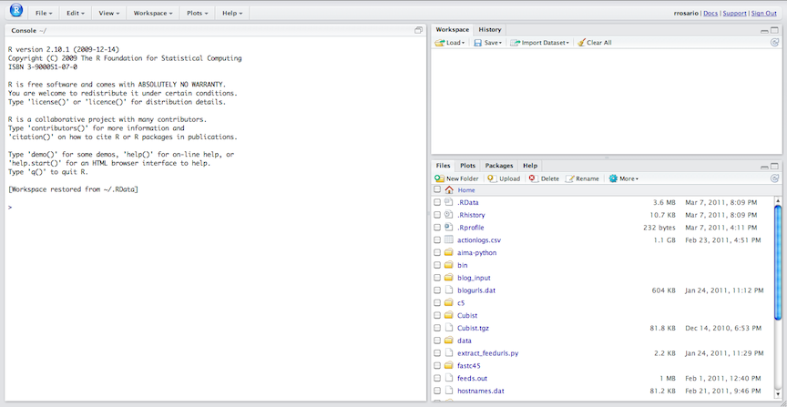Open the Support link
This screenshot has height=407, width=787.
(735, 14)
